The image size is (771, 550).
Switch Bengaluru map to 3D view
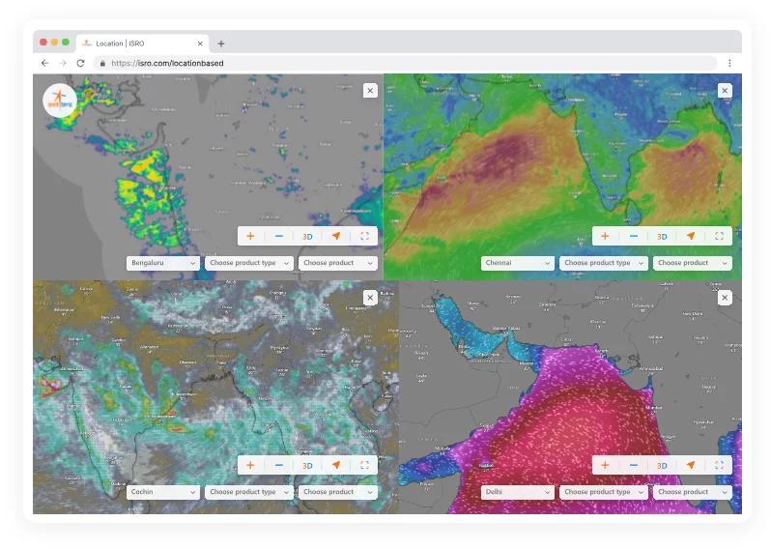pos(307,236)
